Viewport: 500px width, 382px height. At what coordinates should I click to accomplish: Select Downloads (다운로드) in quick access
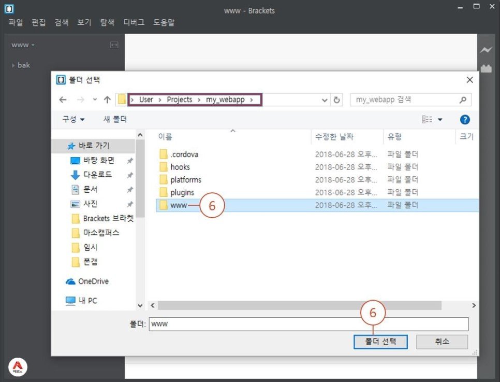click(x=98, y=175)
